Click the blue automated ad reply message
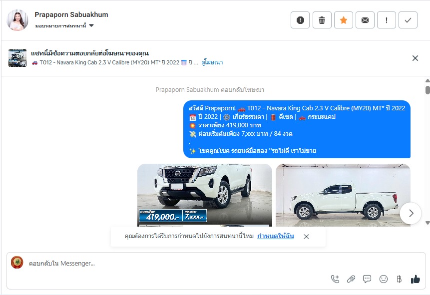Image resolution: width=430 pixels, height=295 pixels. pos(297,129)
